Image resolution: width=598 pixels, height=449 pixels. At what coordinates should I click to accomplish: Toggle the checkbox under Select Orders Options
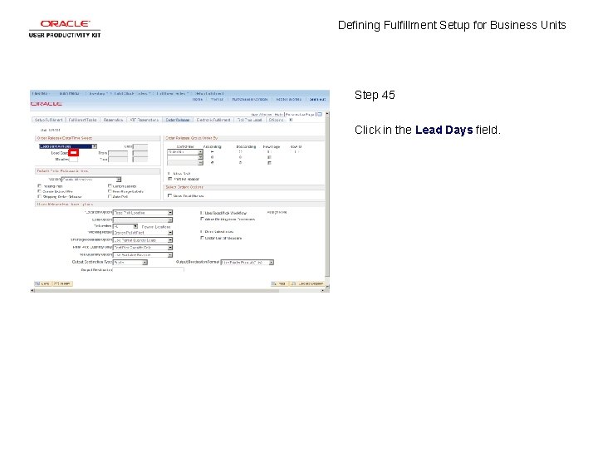point(170,195)
